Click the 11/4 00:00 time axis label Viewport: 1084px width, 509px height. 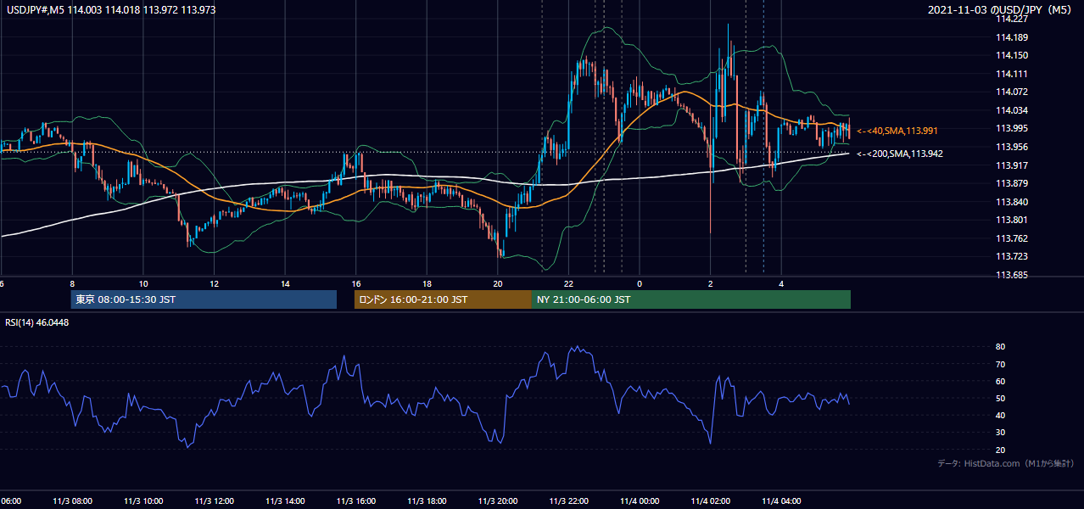point(640,501)
